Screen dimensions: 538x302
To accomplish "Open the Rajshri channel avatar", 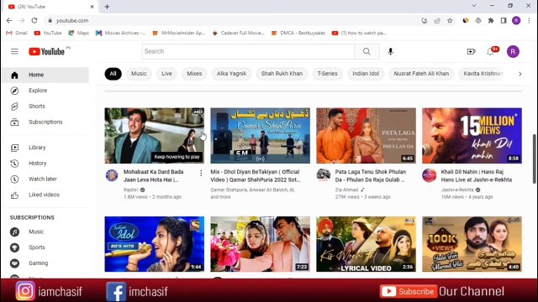I will (x=112, y=175).
